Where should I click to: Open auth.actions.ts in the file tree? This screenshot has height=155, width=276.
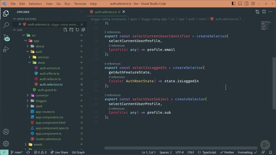pyautogui.click(x=50, y=68)
